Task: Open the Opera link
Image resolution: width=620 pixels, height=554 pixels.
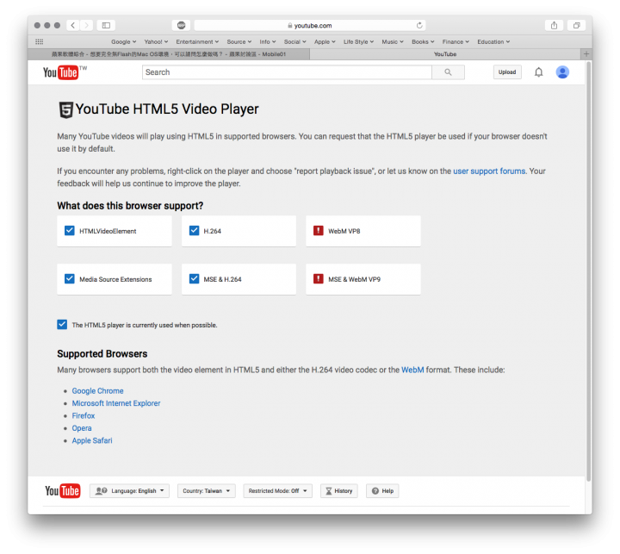Action: [x=82, y=428]
